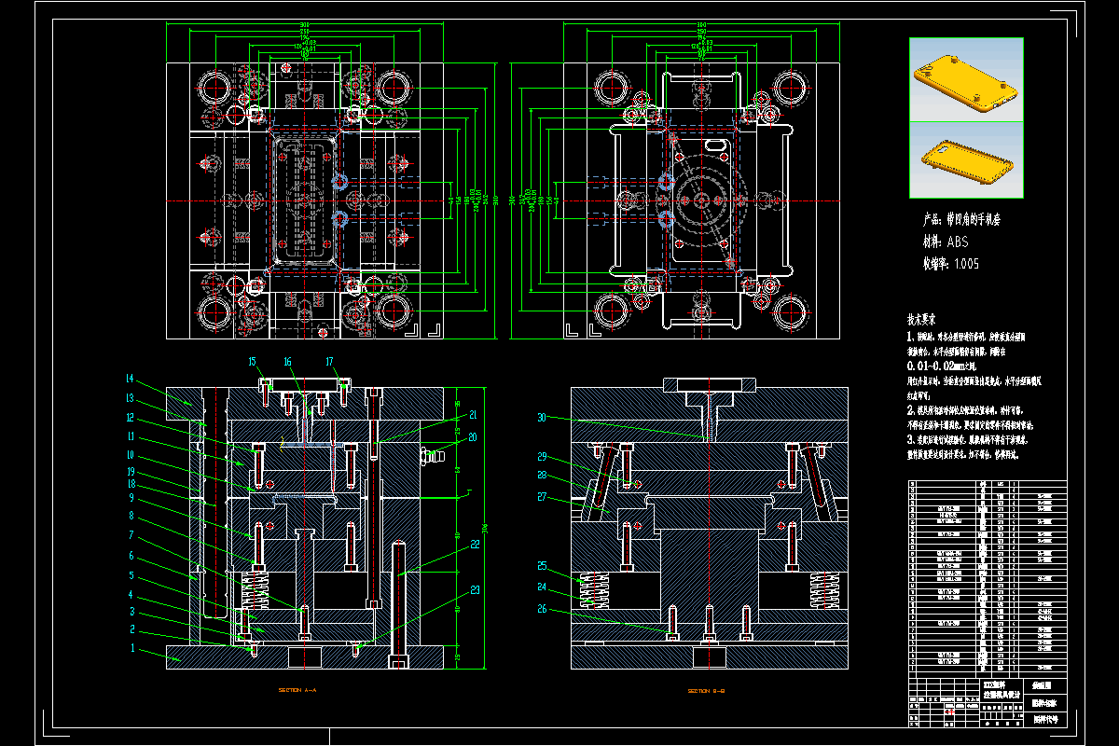Click the product name text 带四角的手机套

pos(972,220)
